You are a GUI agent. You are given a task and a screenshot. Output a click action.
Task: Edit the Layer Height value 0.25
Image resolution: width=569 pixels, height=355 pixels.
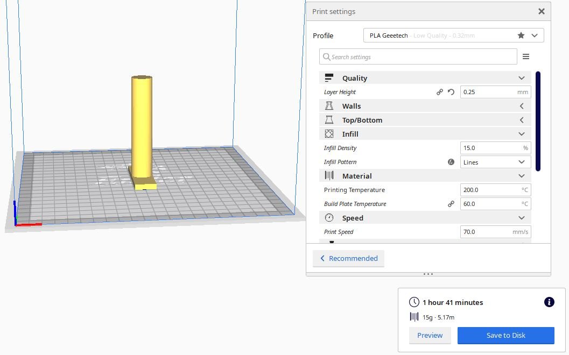tap(495, 92)
